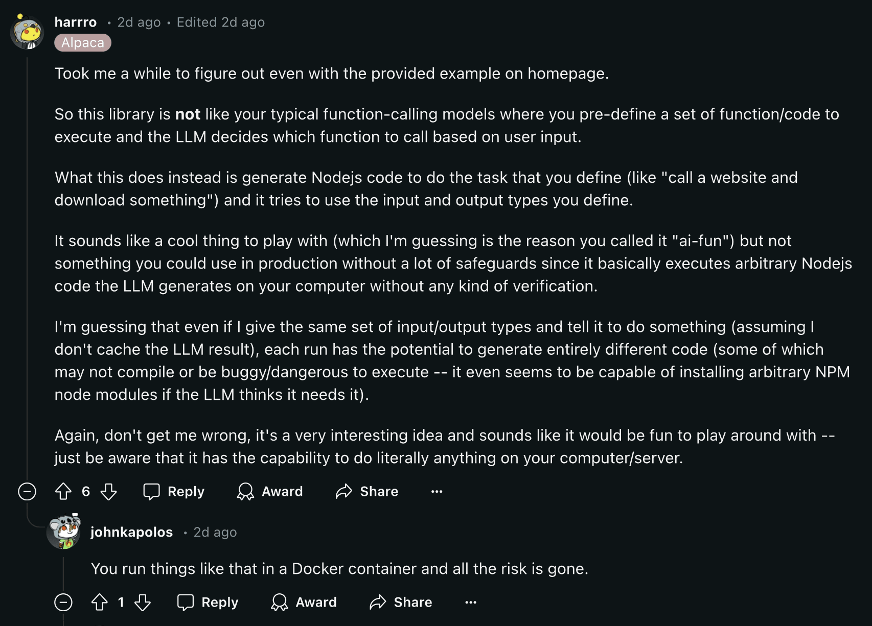Reply to harrro's comment
This screenshot has width=872, height=626.
point(174,491)
